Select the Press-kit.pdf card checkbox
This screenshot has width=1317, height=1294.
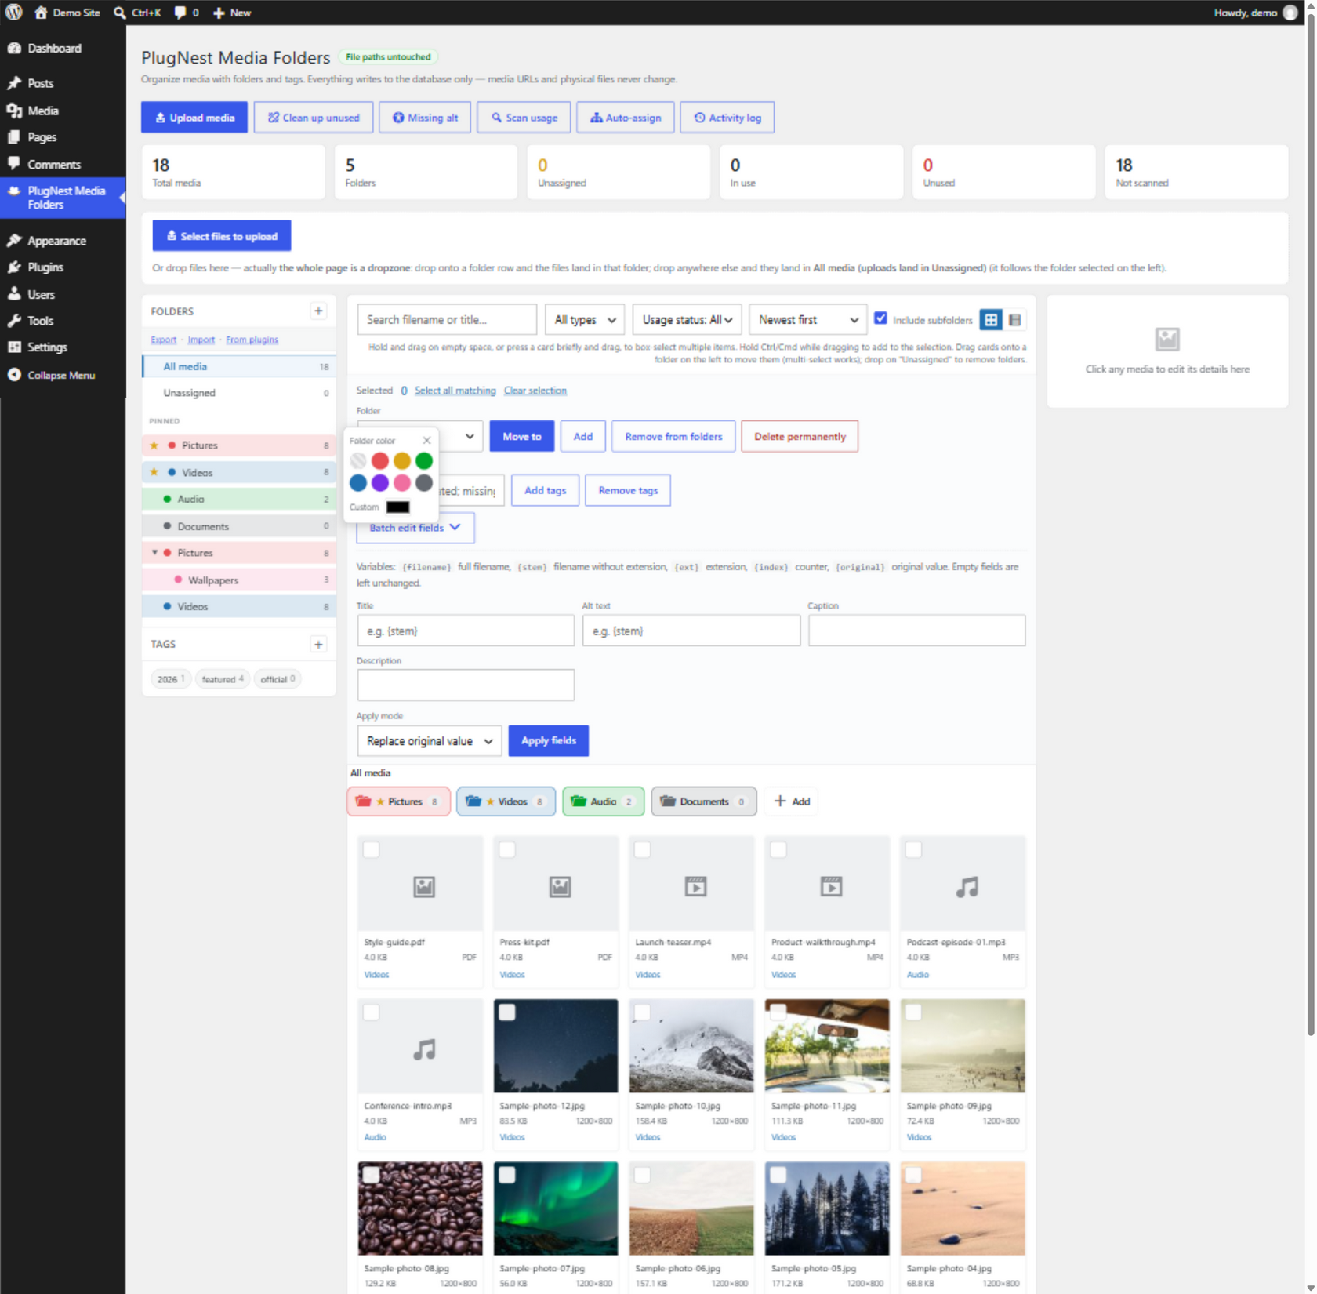507,850
